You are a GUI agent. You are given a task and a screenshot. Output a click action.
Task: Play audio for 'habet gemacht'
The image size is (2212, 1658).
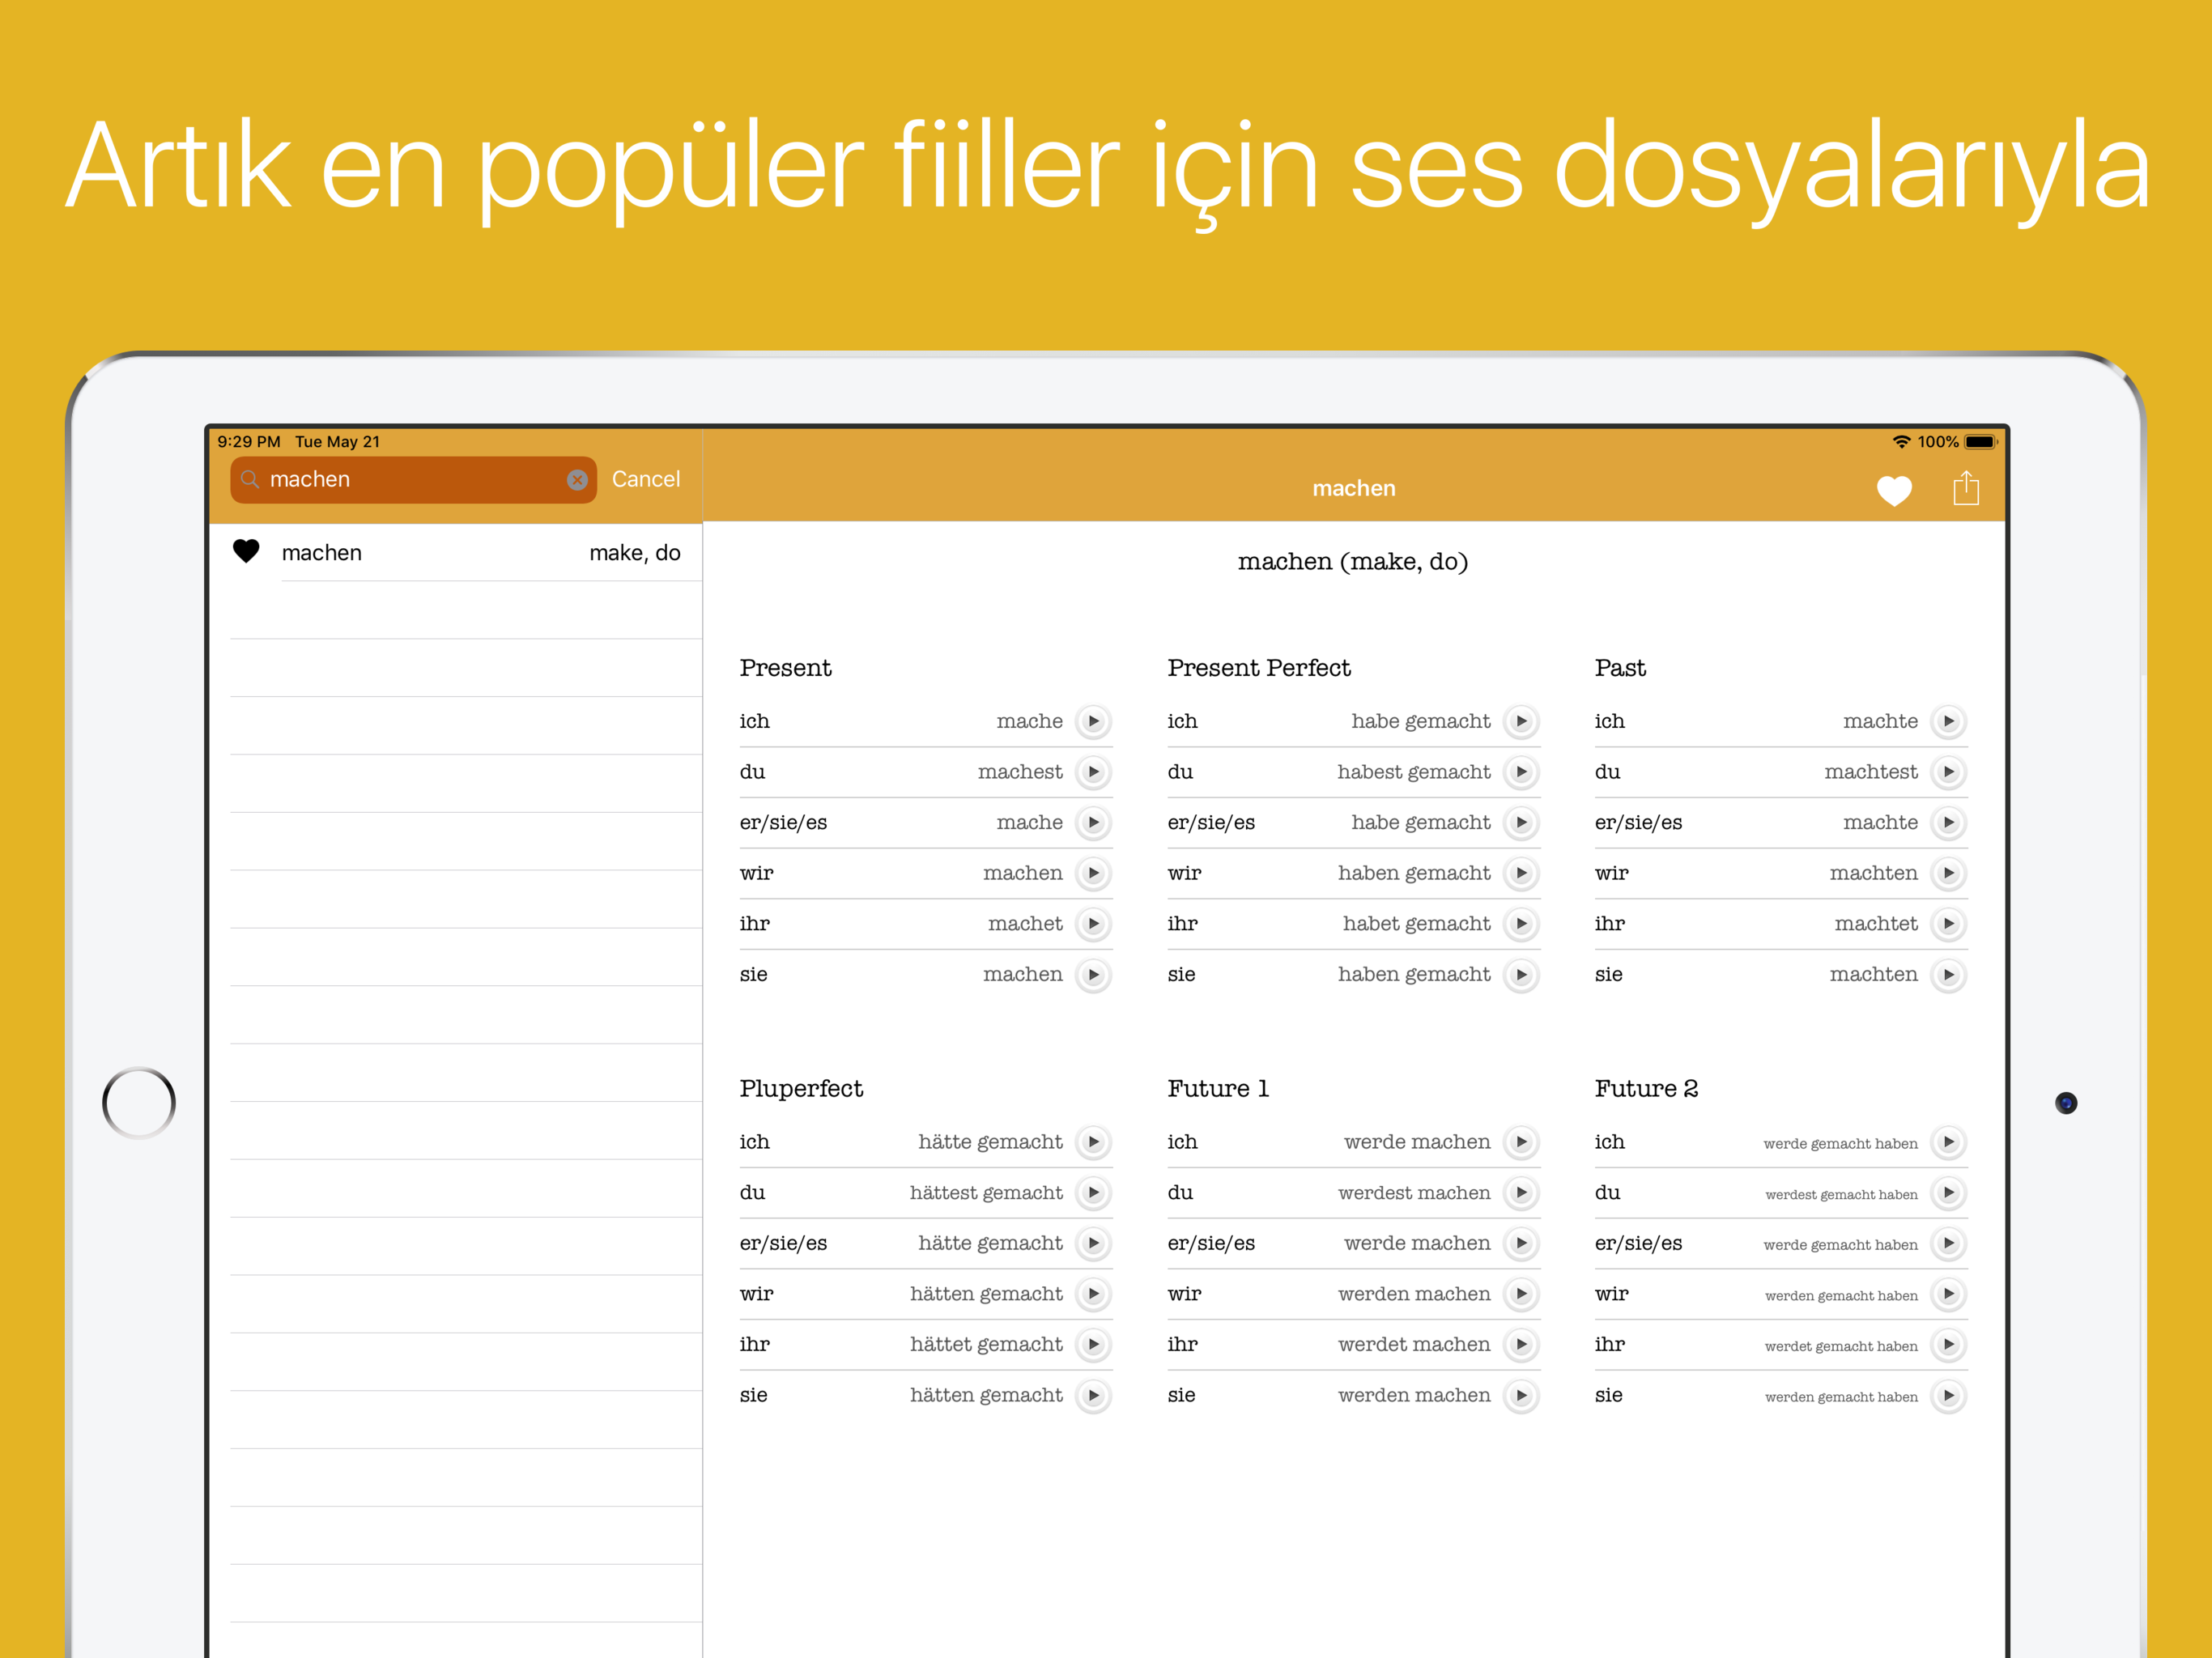1521,924
